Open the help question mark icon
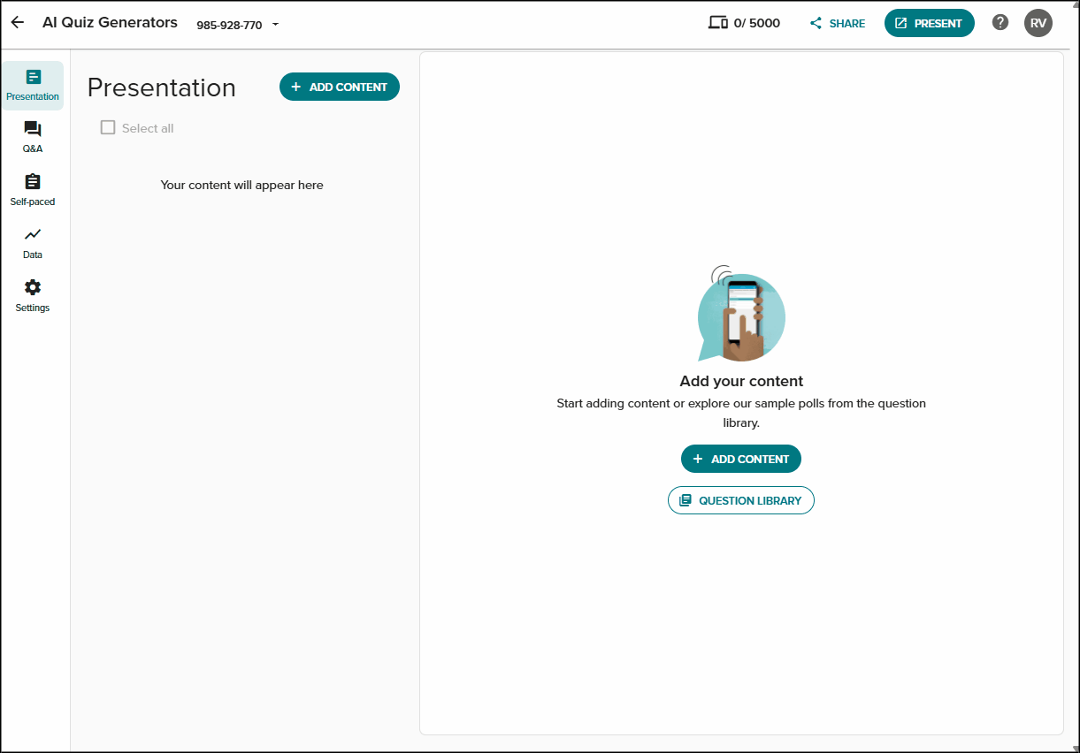Image resolution: width=1080 pixels, height=753 pixels. [x=1000, y=23]
